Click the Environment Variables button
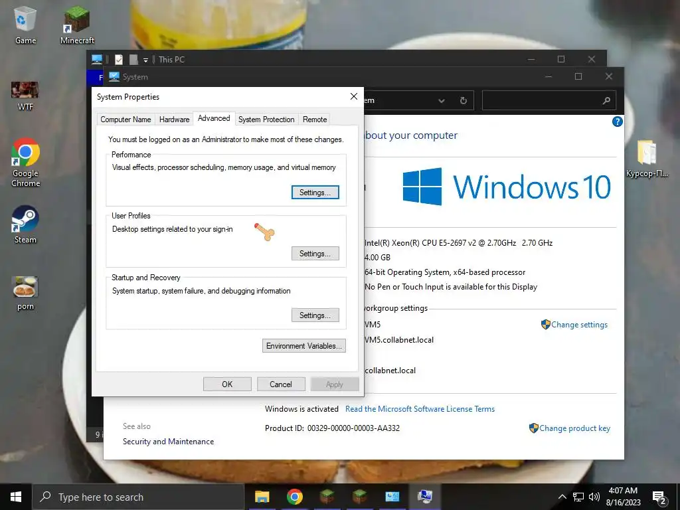Screen dimensions: 680x510 click(304, 345)
